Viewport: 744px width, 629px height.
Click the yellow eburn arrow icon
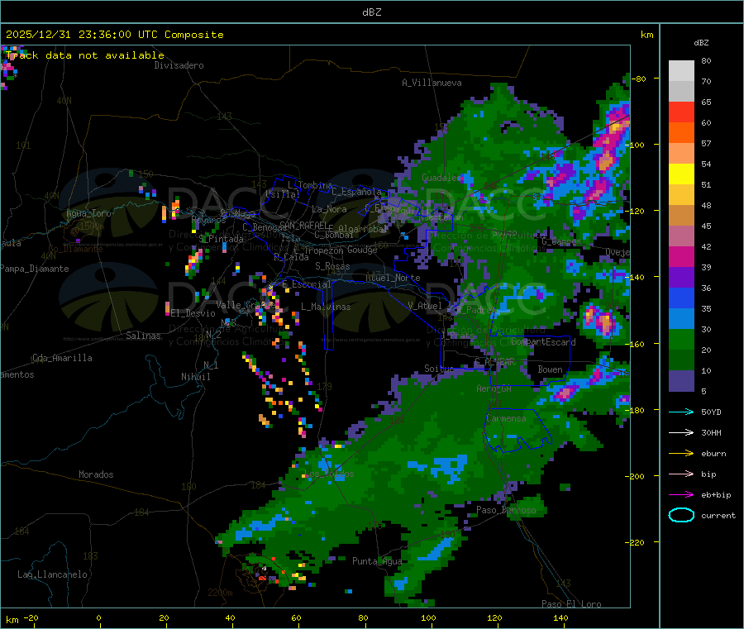pyautogui.click(x=681, y=454)
